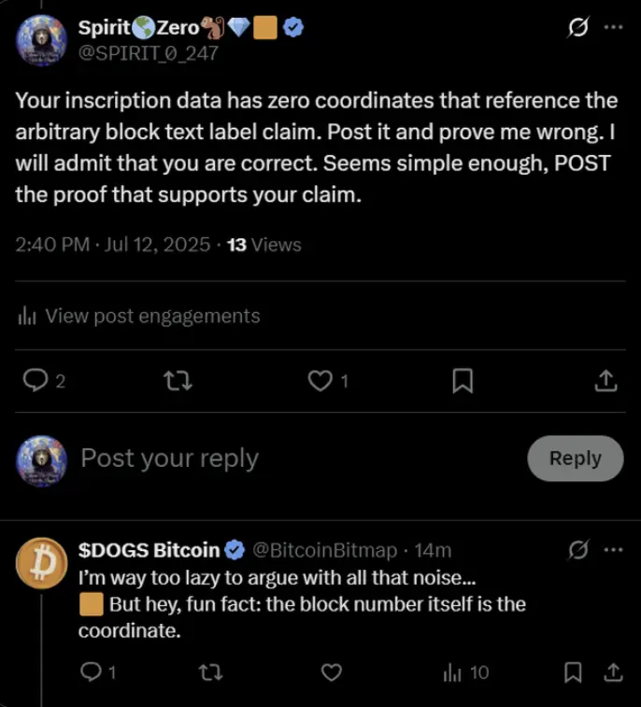This screenshot has height=707, width=641.
Task: Open $DOGS Bitcoin profile avatar
Action: click(41, 563)
